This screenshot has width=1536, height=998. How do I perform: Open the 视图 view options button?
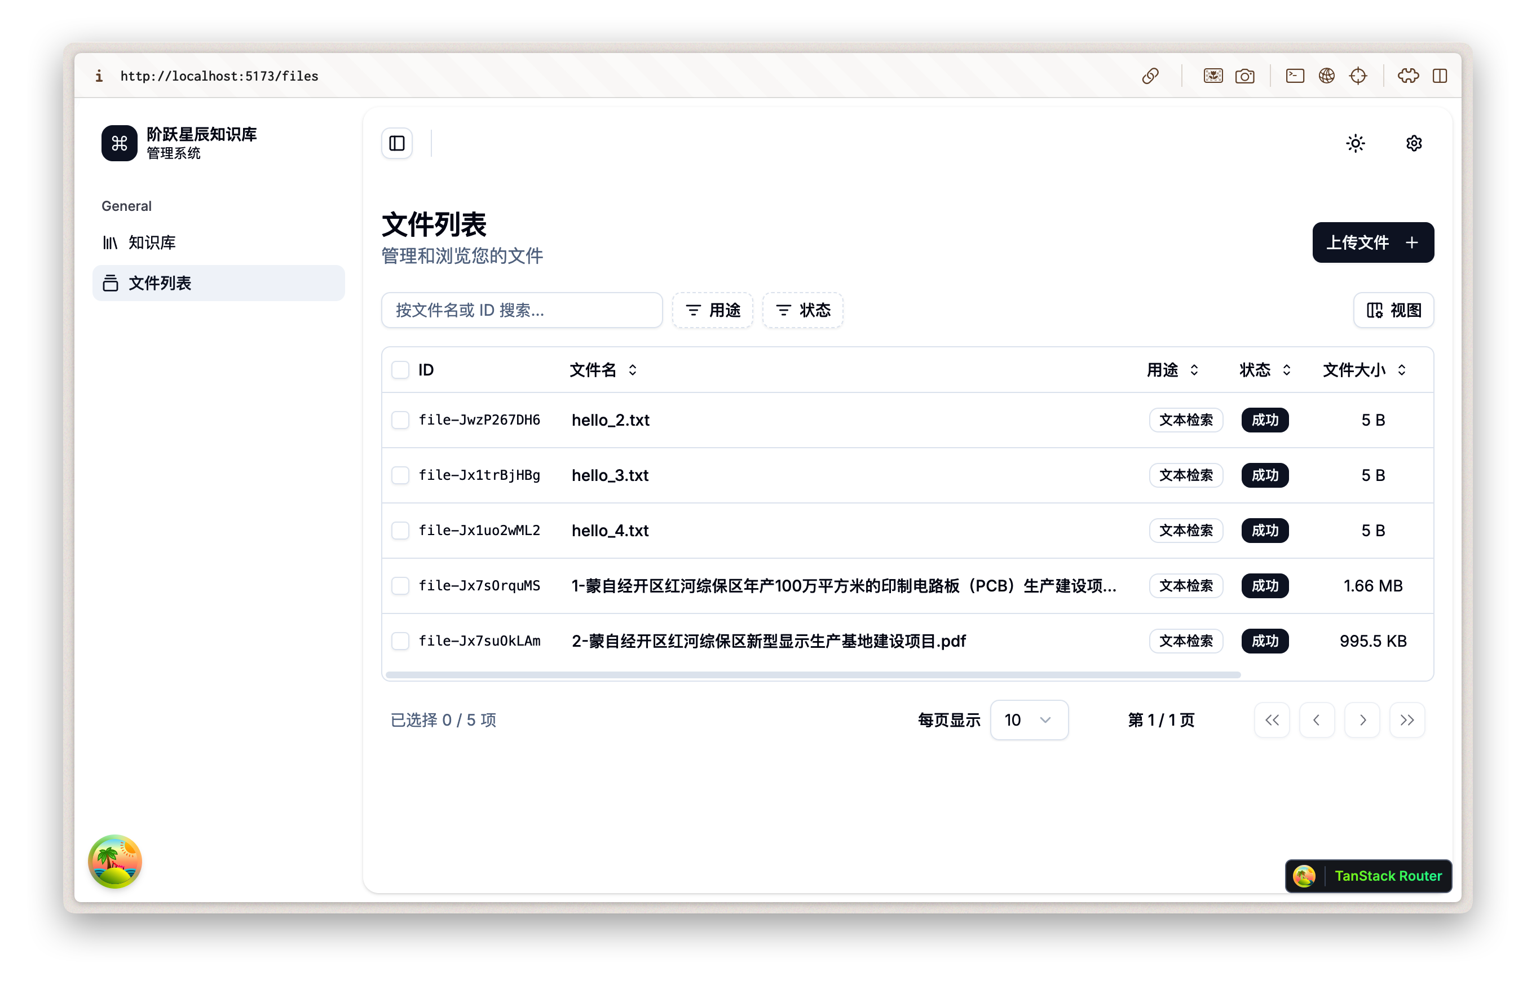[1393, 311]
